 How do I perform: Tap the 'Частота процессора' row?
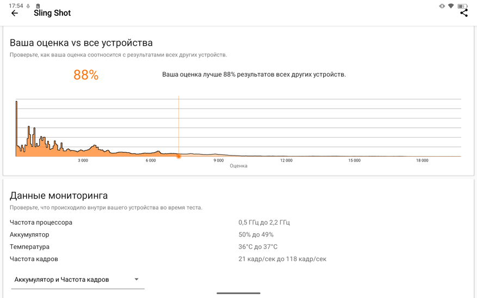coord(41,222)
